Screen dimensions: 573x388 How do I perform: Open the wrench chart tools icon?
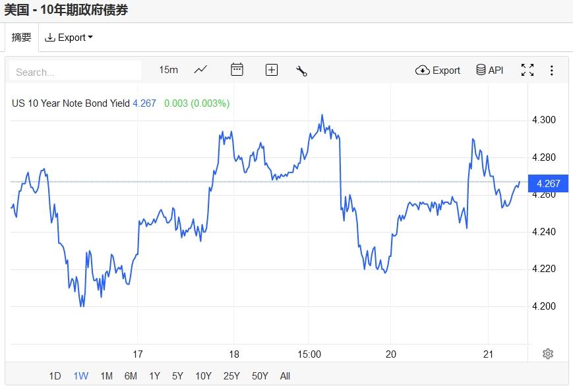click(302, 70)
